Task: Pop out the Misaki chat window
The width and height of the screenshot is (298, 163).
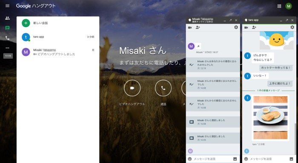Action: click(x=231, y=20)
